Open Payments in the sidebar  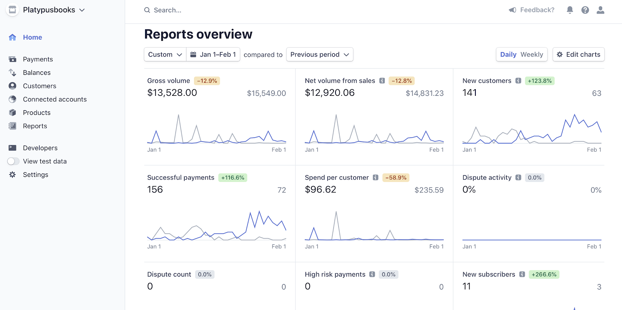(x=38, y=59)
